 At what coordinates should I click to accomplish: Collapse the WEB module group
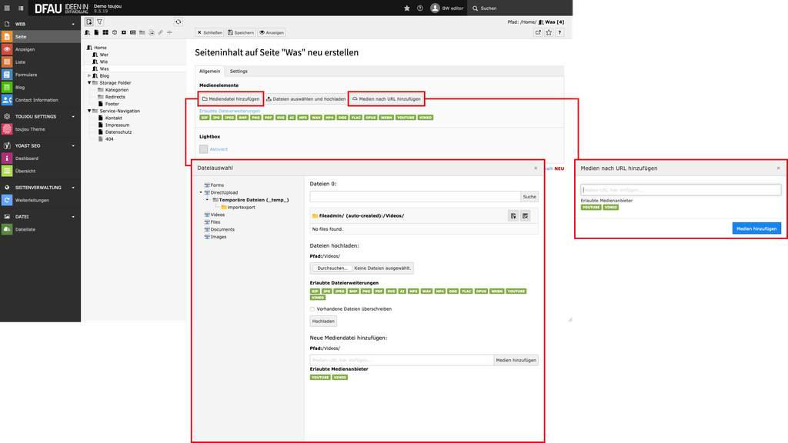coord(74,25)
